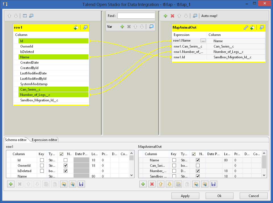Image resolution: width=273 pixels, height=203 pixels.
Task: Remove selected output table with red X
Action: 172,16
